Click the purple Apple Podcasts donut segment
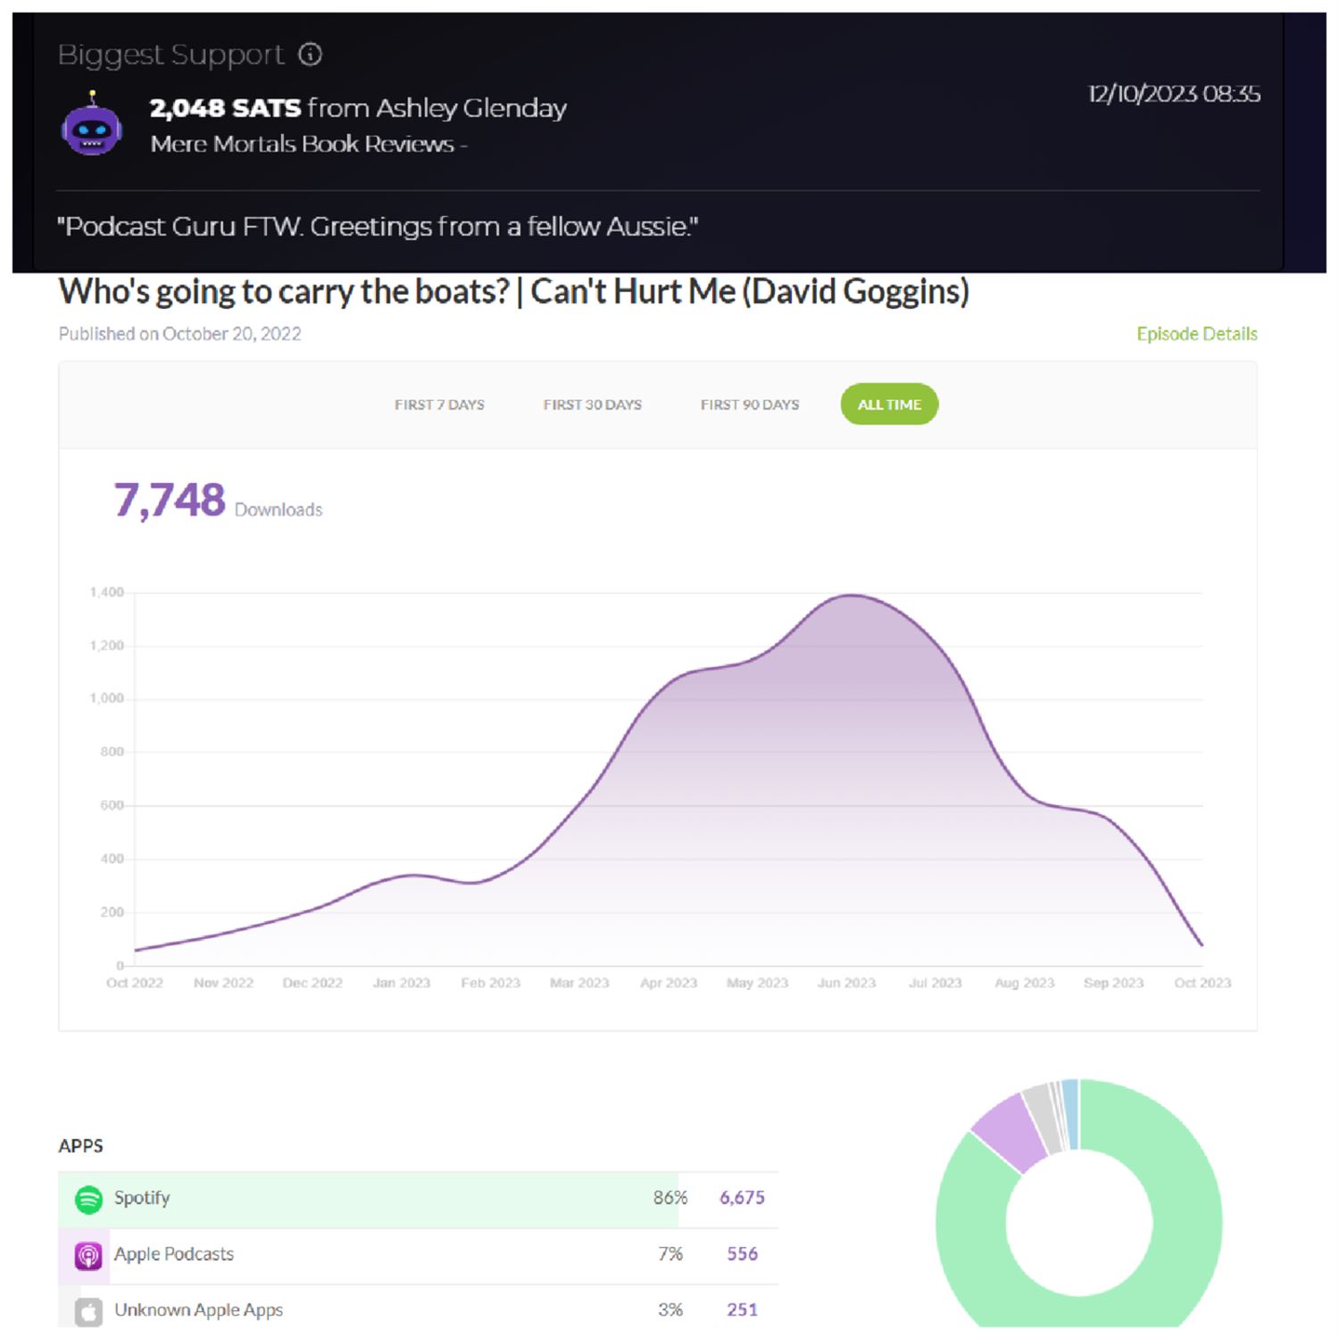 (1009, 1132)
